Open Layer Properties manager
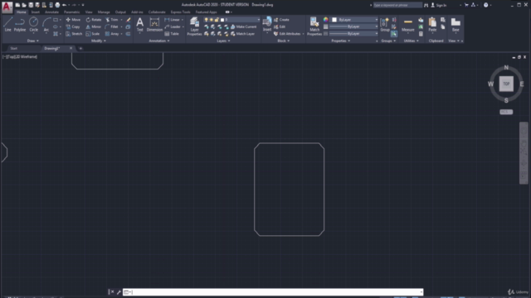The height and width of the screenshot is (298, 531). pos(194,26)
